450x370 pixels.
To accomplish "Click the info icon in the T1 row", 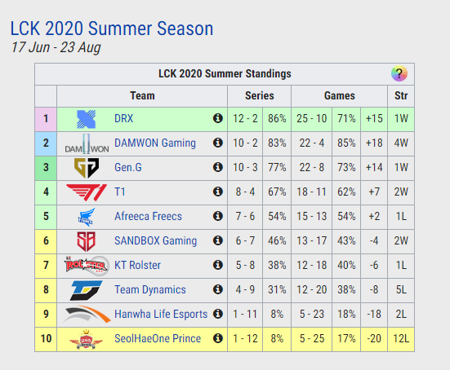I will coord(218,192).
